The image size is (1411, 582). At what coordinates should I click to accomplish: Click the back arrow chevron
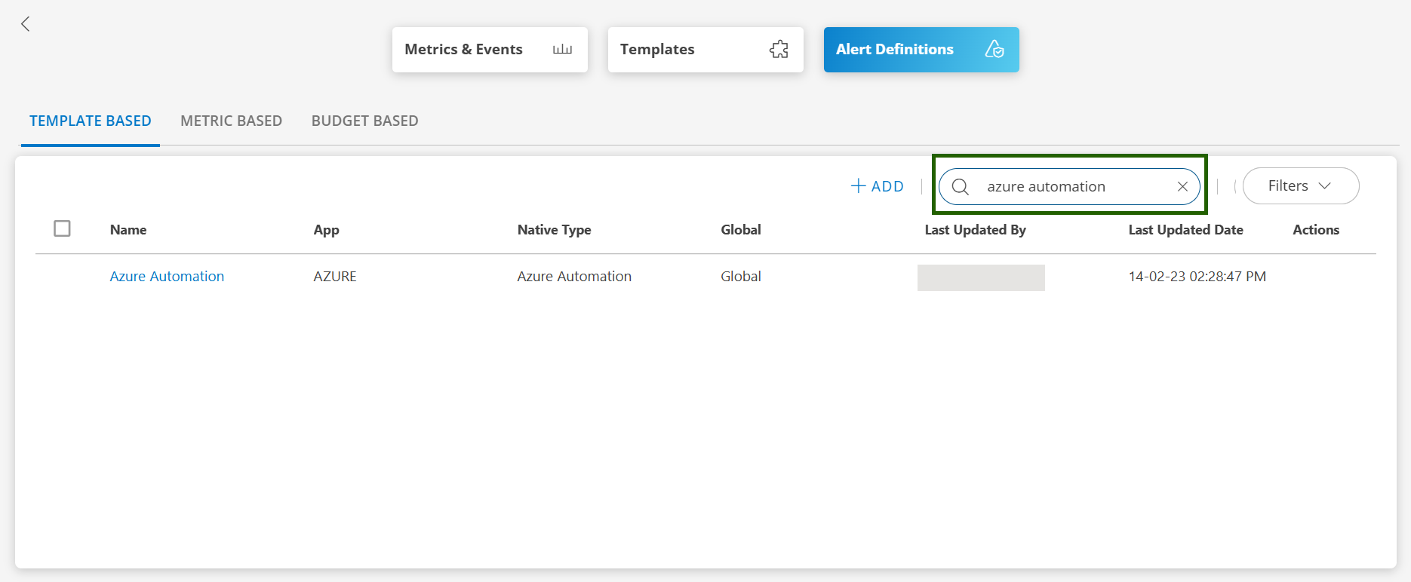click(26, 24)
